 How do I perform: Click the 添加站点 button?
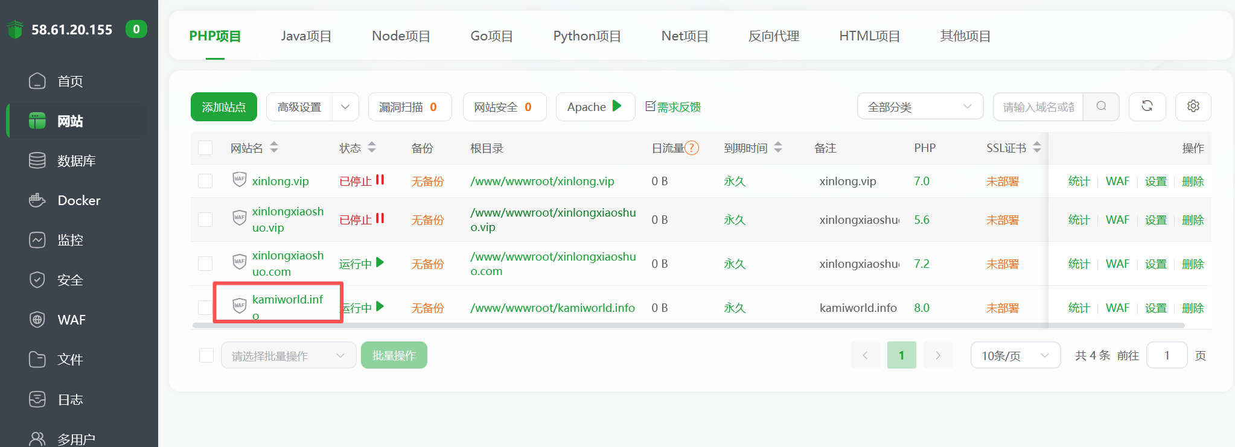tap(224, 107)
